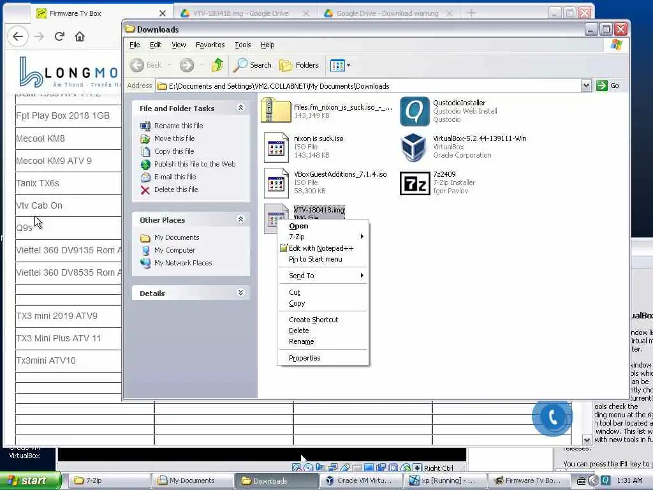Viewport: 653px width, 490px height.
Task: Click Rename this file link
Action: (x=179, y=126)
